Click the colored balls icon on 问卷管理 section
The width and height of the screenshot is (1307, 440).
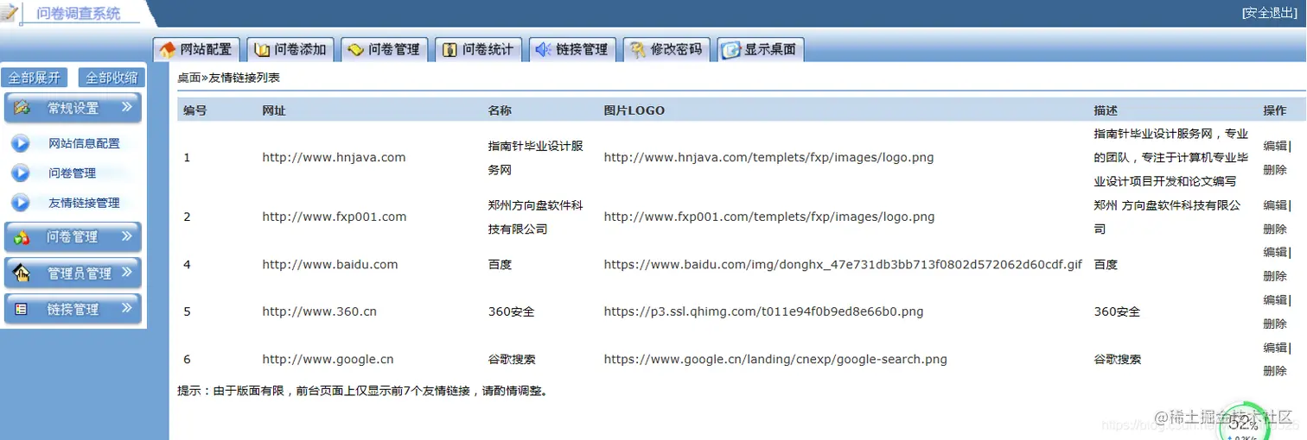(22, 237)
